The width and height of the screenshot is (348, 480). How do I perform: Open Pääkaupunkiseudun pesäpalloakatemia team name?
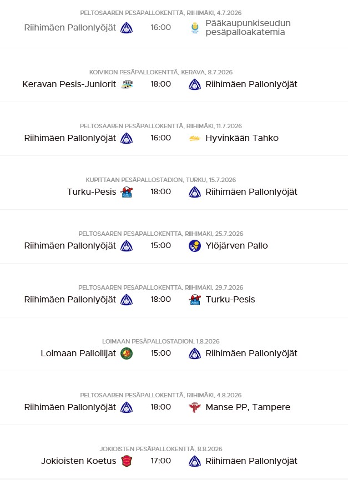[248, 27]
